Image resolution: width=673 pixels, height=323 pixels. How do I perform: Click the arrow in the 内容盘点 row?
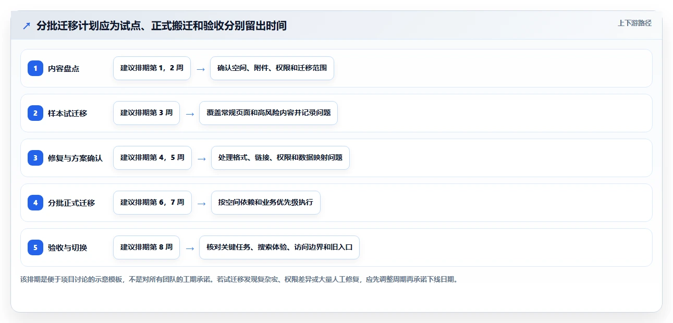(201, 69)
